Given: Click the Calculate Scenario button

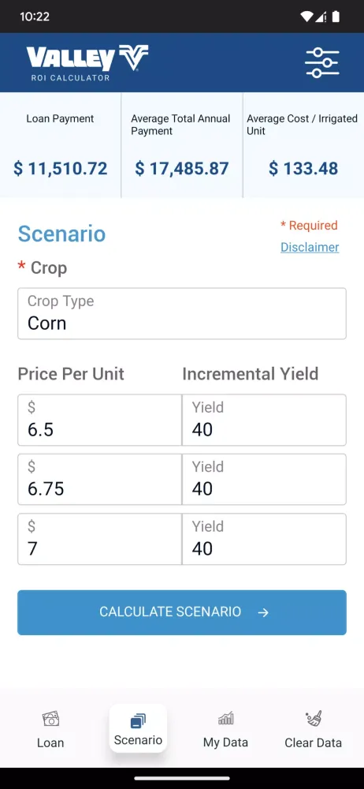Looking at the screenshot, I should [182, 612].
